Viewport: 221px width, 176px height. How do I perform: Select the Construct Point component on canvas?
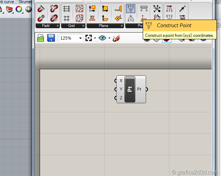point(130,89)
